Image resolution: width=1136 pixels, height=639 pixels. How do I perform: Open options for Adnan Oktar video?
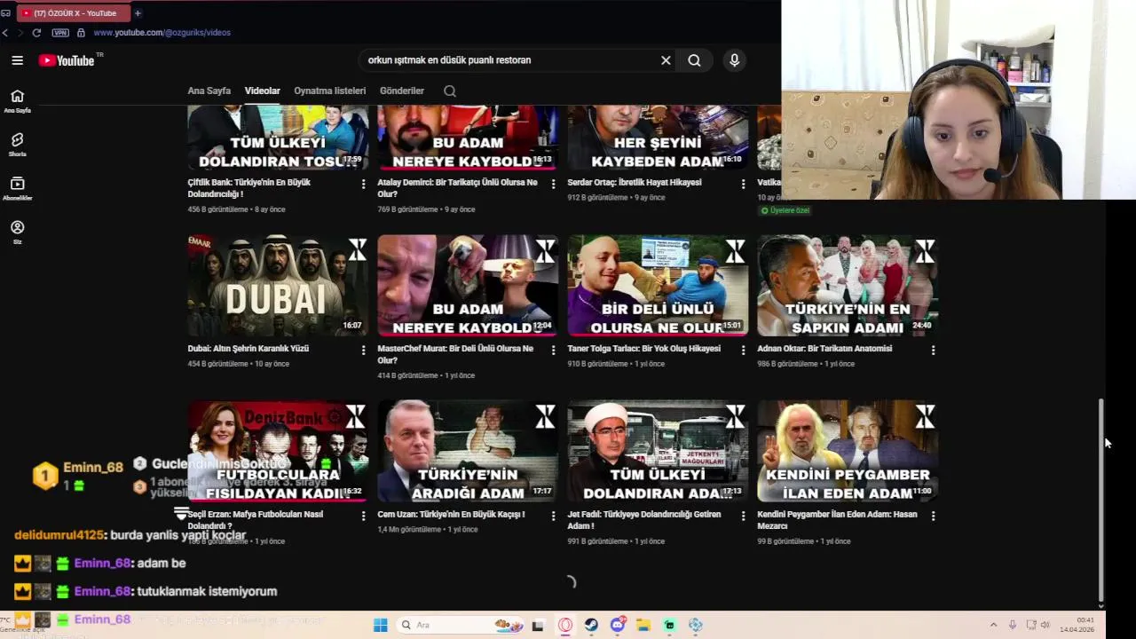pos(933,351)
